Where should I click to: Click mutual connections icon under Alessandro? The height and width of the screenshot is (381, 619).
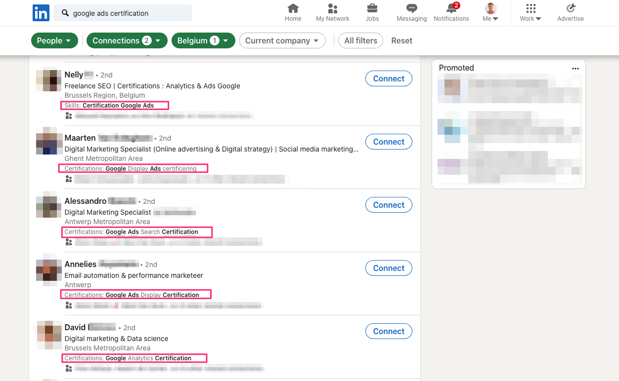(x=69, y=242)
